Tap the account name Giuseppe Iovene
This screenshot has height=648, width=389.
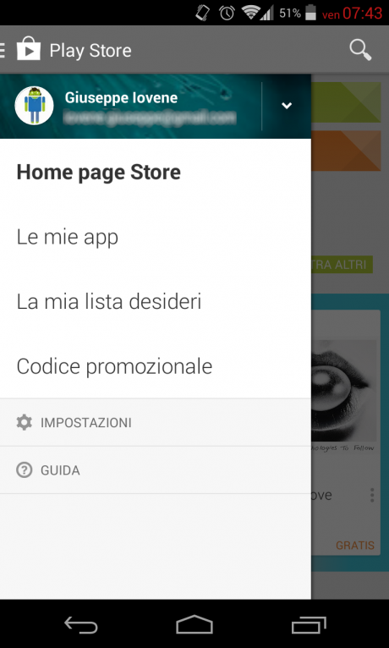(x=121, y=97)
